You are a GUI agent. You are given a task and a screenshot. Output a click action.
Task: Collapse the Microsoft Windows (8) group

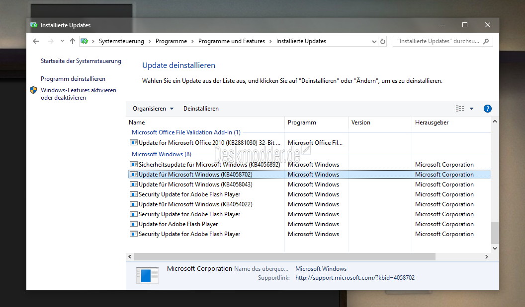pyautogui.click(x=162, y=154)
